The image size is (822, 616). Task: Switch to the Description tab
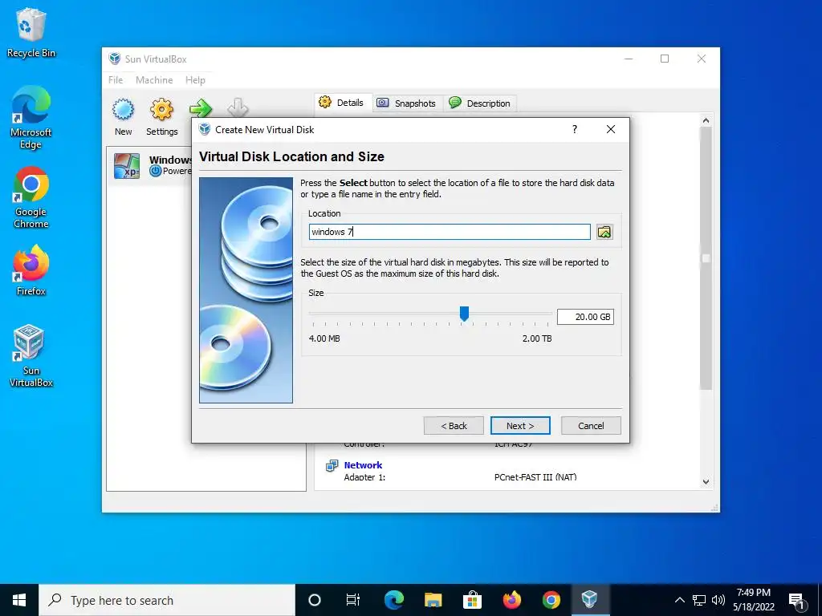[x=481, y=103]
